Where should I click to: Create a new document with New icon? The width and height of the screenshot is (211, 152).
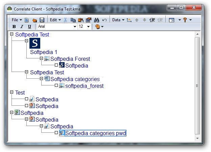[27, 20]
